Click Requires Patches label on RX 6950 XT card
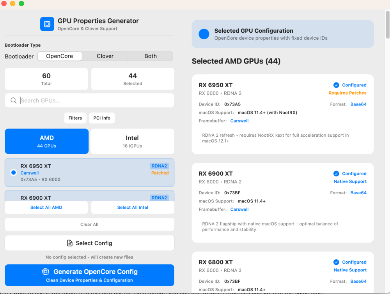The width and height of the screenshot is (390, 294). click(x=347, y=93)
